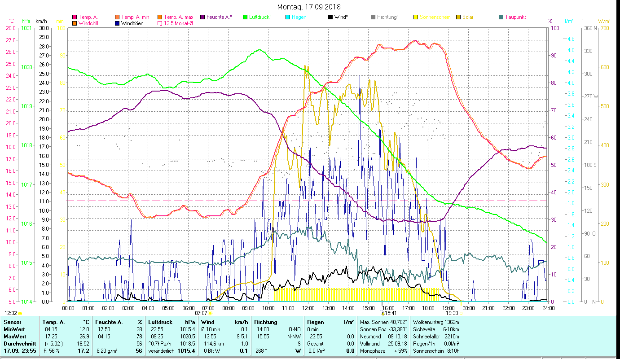
Task: Click the 'Mondphase' percentage row
Action: click(384, 351)
